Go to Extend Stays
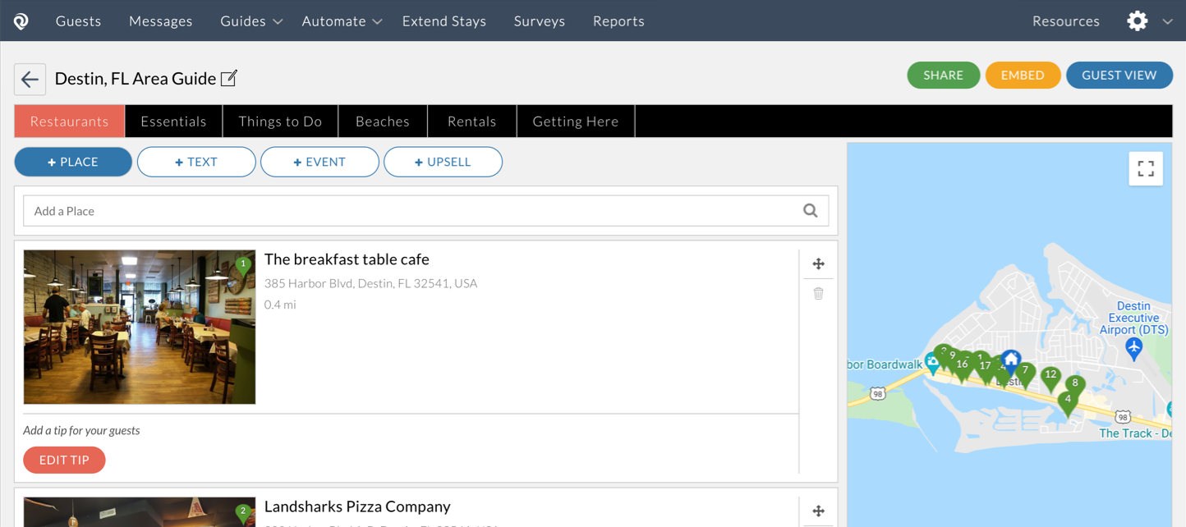This screenshot has height=527, width=1186. click(444, 21)
